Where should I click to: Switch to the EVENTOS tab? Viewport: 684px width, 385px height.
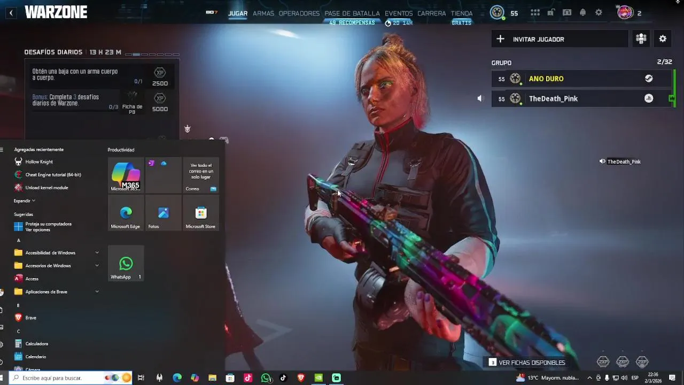coord(399,13)
